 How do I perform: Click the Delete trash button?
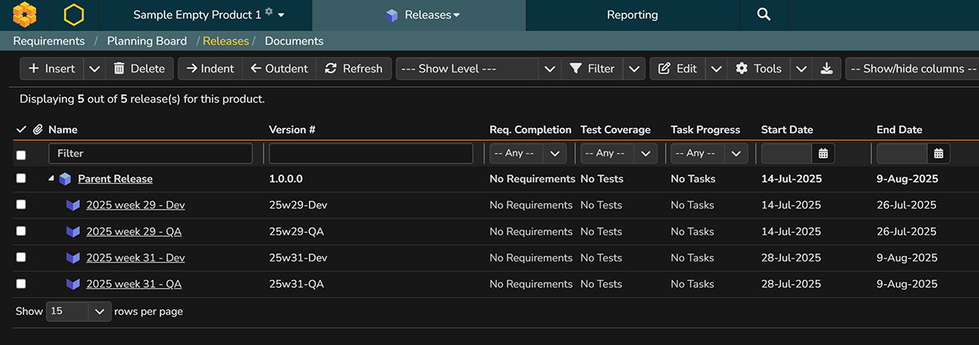click(x=139, y=68)
